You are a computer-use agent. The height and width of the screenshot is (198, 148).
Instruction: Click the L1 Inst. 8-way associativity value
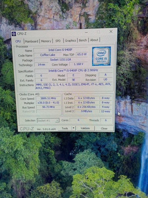click(x=106, y=102)
